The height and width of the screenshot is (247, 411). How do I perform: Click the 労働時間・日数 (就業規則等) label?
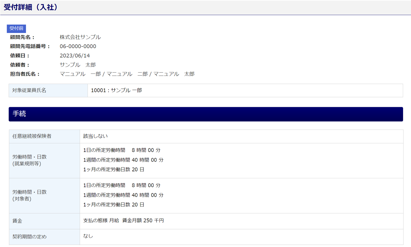29,160
